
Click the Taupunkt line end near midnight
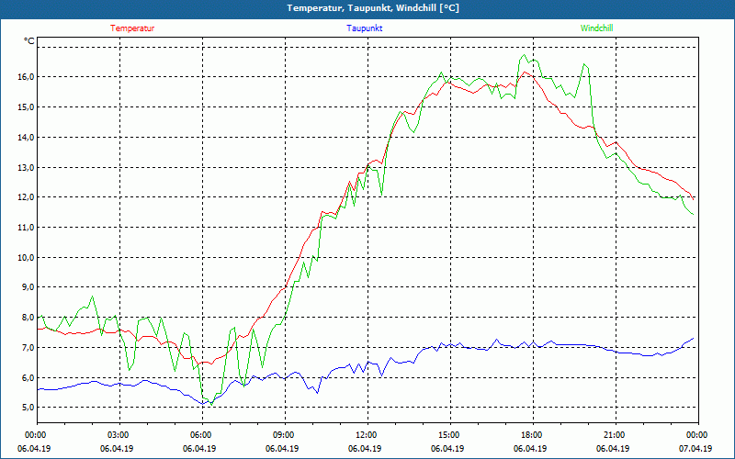coord(693,338)
